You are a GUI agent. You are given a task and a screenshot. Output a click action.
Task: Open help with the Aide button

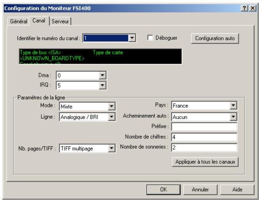click(x=237, y=190)
